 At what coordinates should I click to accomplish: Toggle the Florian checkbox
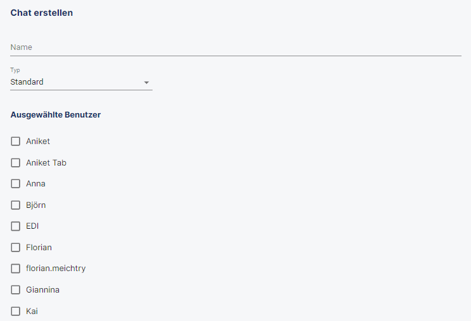(16, 247)
